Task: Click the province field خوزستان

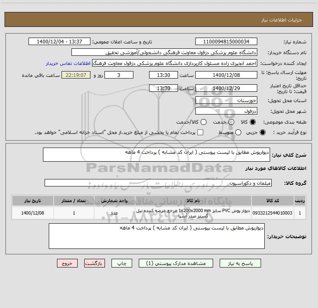Action: (226, 100)
